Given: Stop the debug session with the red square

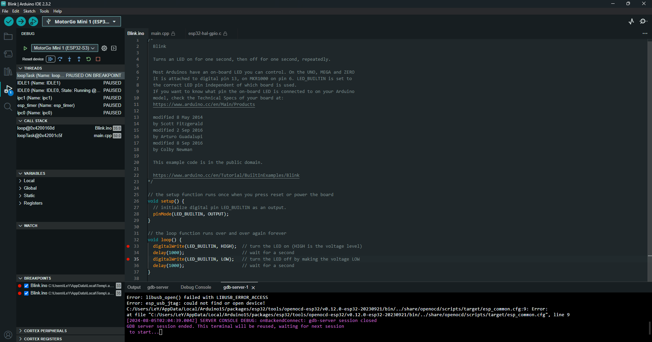Looking at the screenshot, I should coord(98,59).
